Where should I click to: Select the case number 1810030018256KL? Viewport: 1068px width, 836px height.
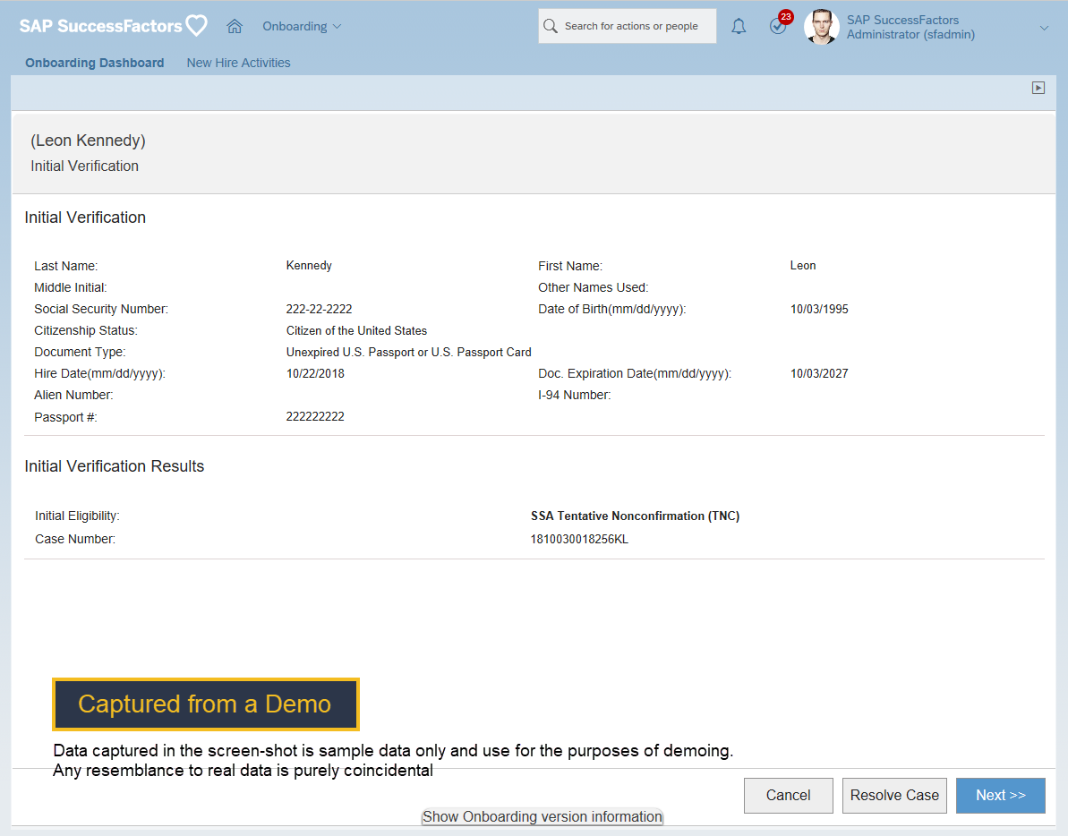pos(579,539)
